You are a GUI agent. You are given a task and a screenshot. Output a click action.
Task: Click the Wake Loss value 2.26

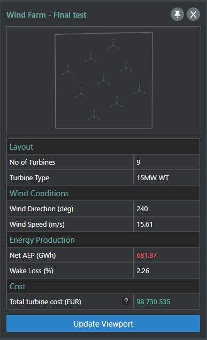(x=143, y=271)
